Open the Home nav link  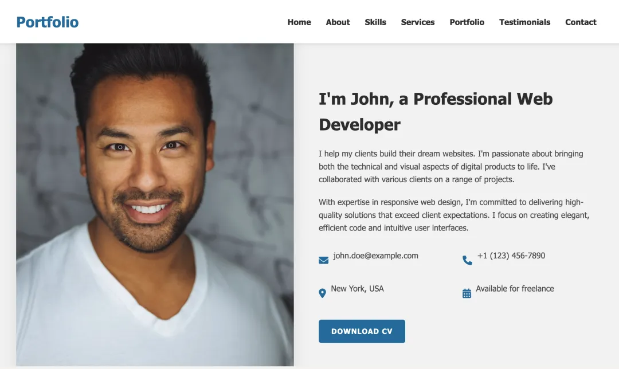tap(299, 22)
